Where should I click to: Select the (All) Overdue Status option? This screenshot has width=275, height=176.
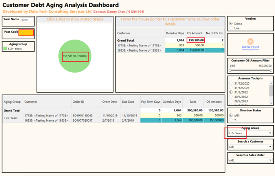click(x=231, y=116)
